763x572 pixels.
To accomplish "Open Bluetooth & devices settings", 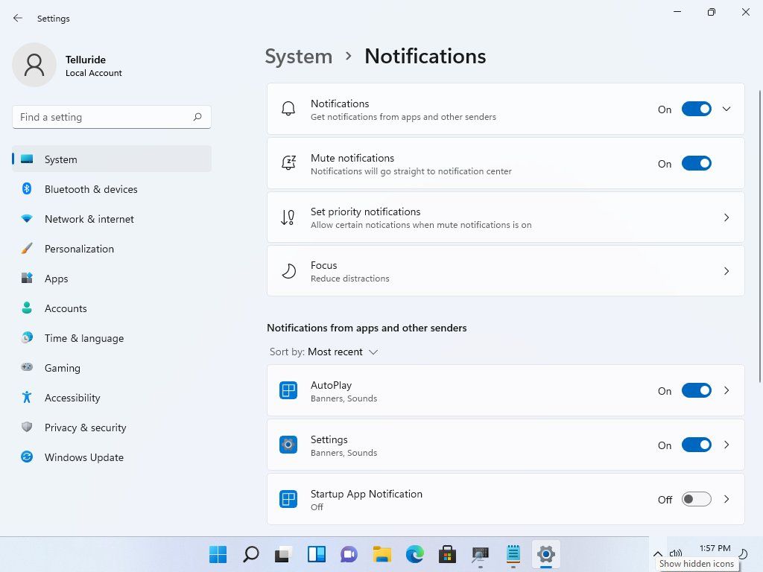I will pyautogui.click(x=91, y=189).
